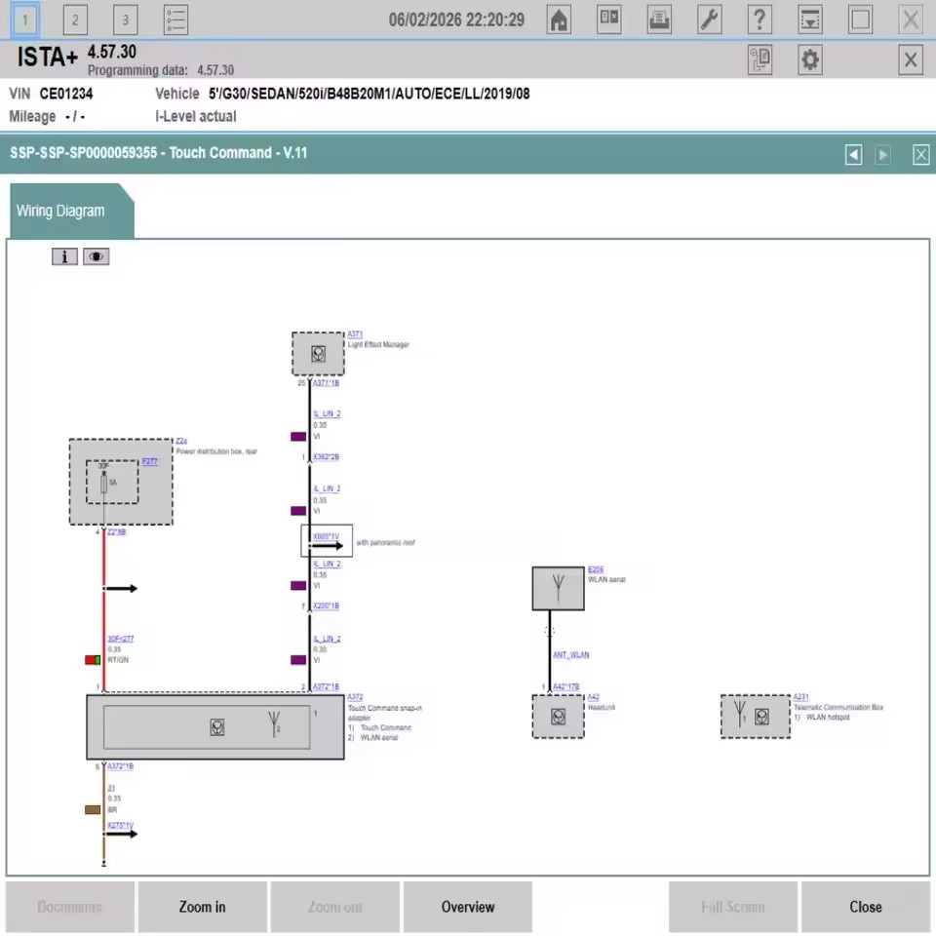Image resolution: width=936 pixels, height=936 pixels.
Task: Switch to operation tab 1
Action: (x=25, y=19)
